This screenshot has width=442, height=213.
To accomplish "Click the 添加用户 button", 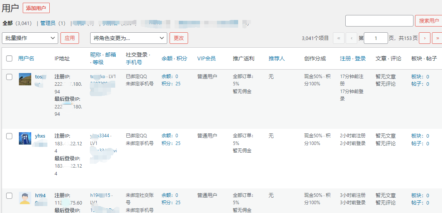I will coord(36,8).
